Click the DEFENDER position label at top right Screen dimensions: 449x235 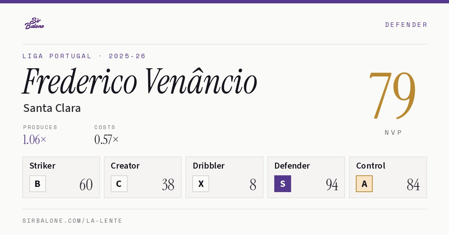406,25
